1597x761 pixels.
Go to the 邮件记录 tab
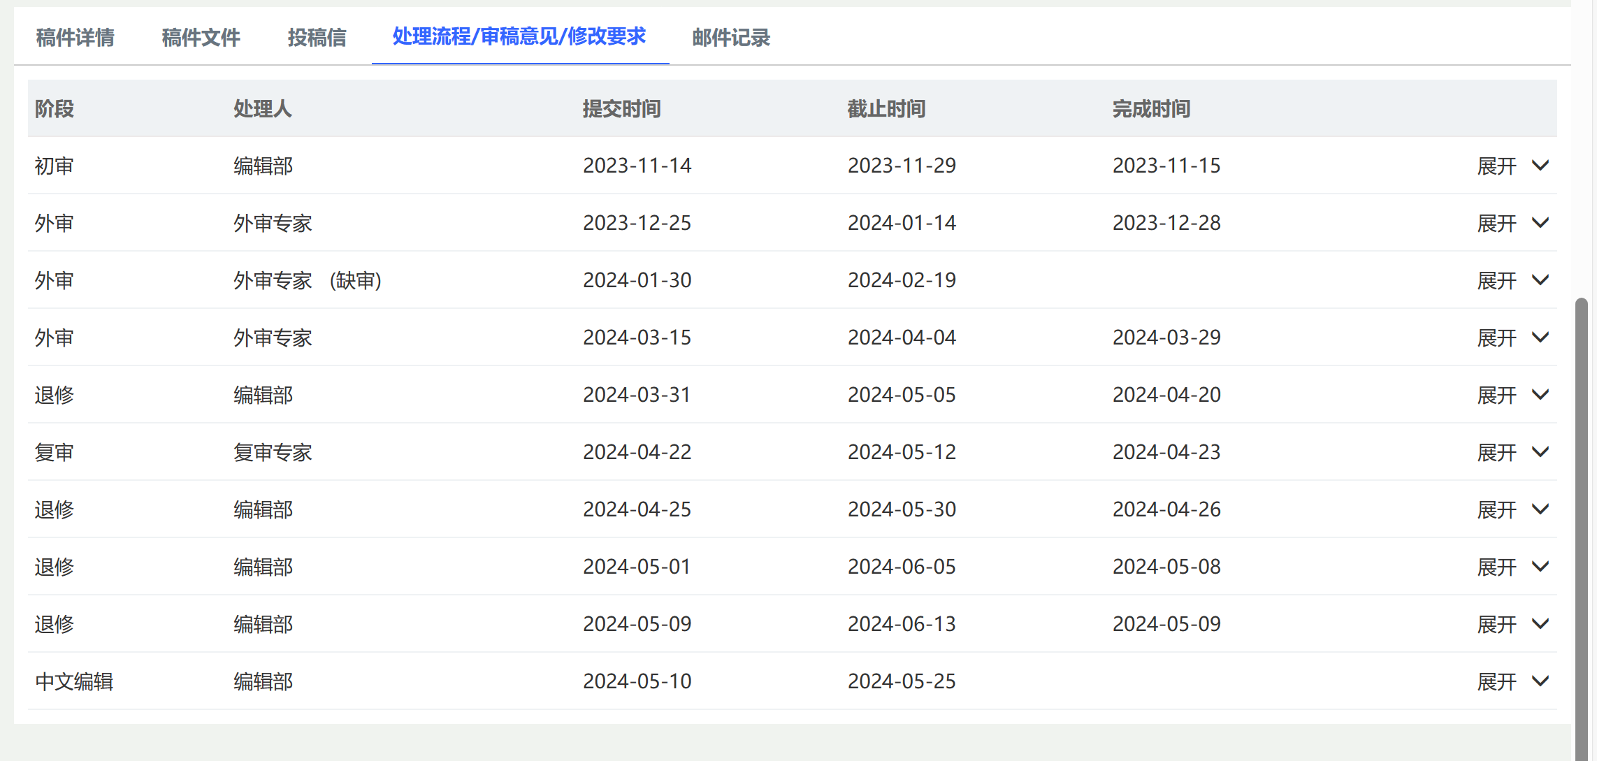731,38
